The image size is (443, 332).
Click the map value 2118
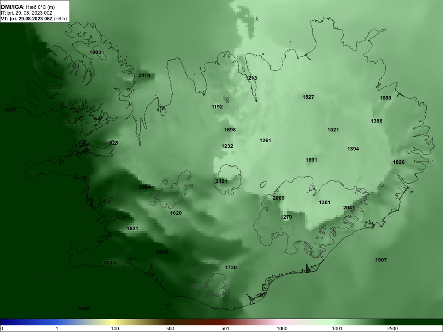pyautogui.click(x=144, y=75)
